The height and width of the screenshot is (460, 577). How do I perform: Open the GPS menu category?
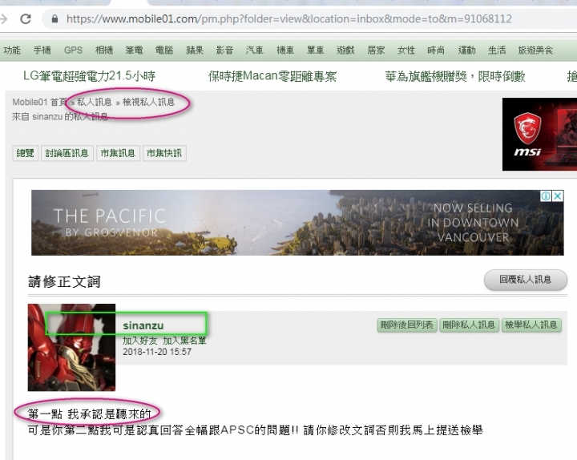pyautogui.click(x=73, y=50)
